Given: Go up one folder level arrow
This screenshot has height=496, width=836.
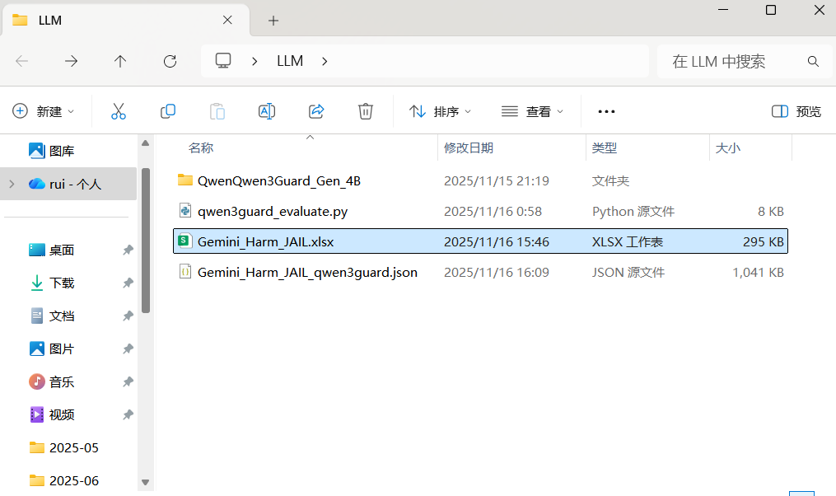Looking at the screenshot, I should (x=120, y=61).
